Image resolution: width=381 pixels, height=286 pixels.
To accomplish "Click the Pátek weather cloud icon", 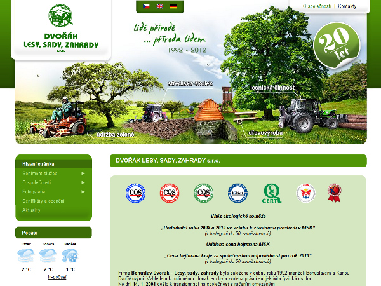I will 26,255.
